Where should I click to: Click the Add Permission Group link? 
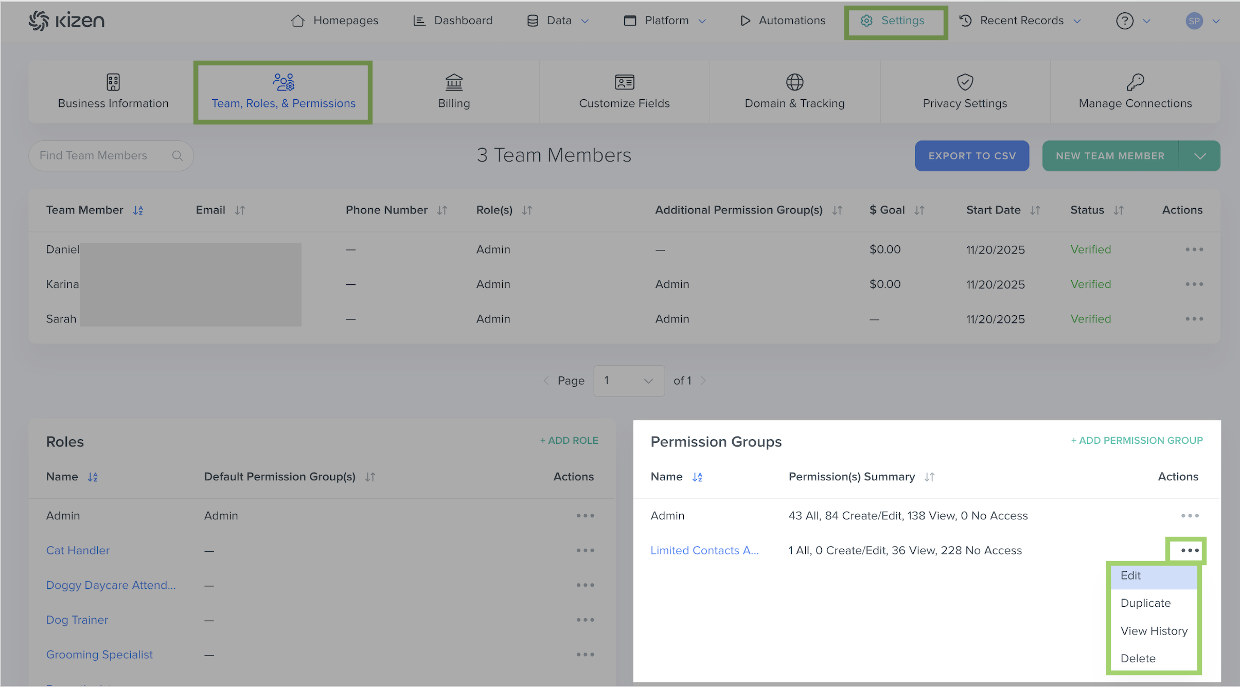pyautogui.click(x=1137, y=441)
